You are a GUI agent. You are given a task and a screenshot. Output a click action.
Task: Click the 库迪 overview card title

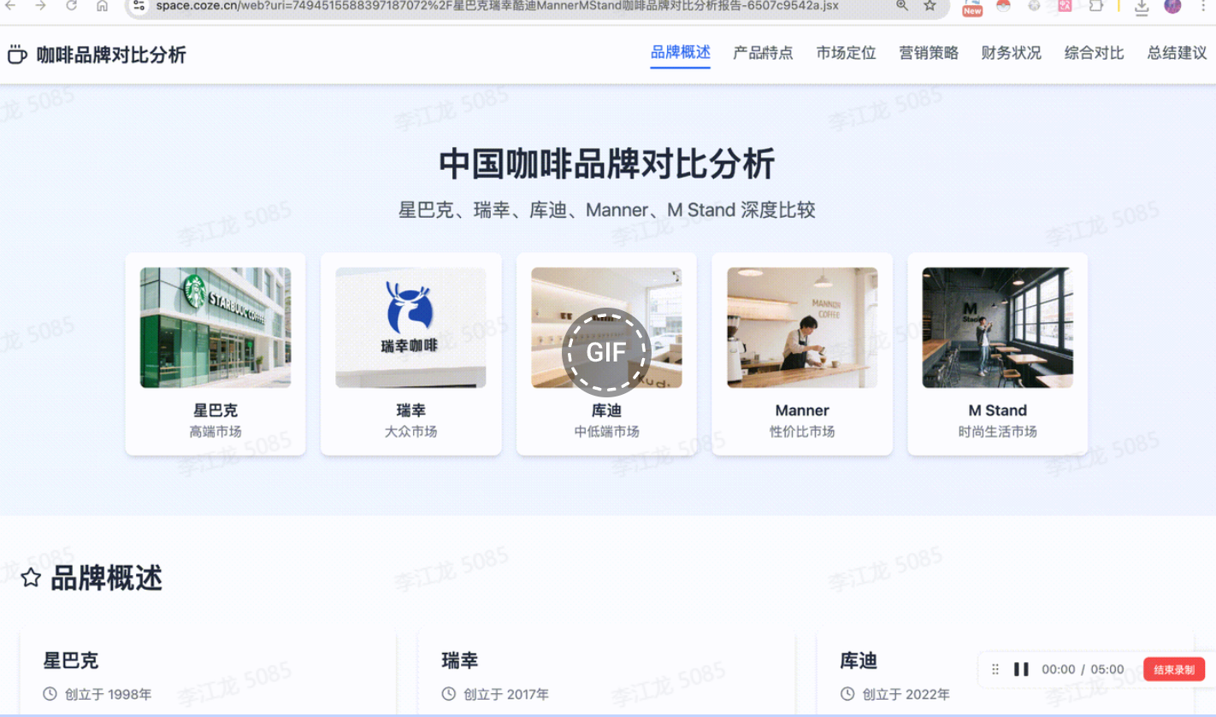point(859,661)
